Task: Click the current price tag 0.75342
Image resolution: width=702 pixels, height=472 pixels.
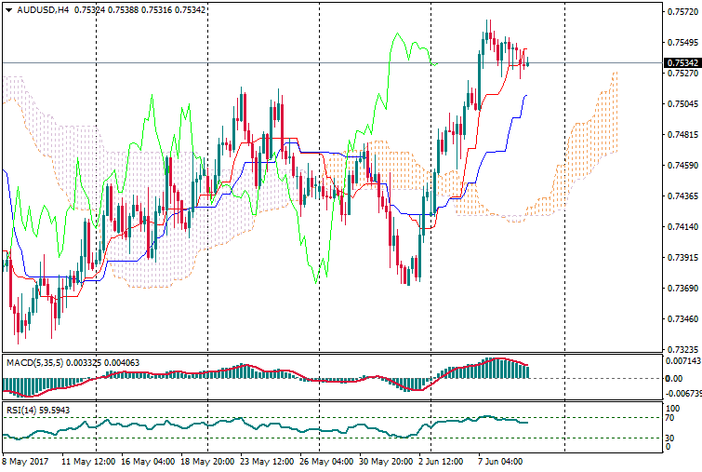Action: [682, 63]
